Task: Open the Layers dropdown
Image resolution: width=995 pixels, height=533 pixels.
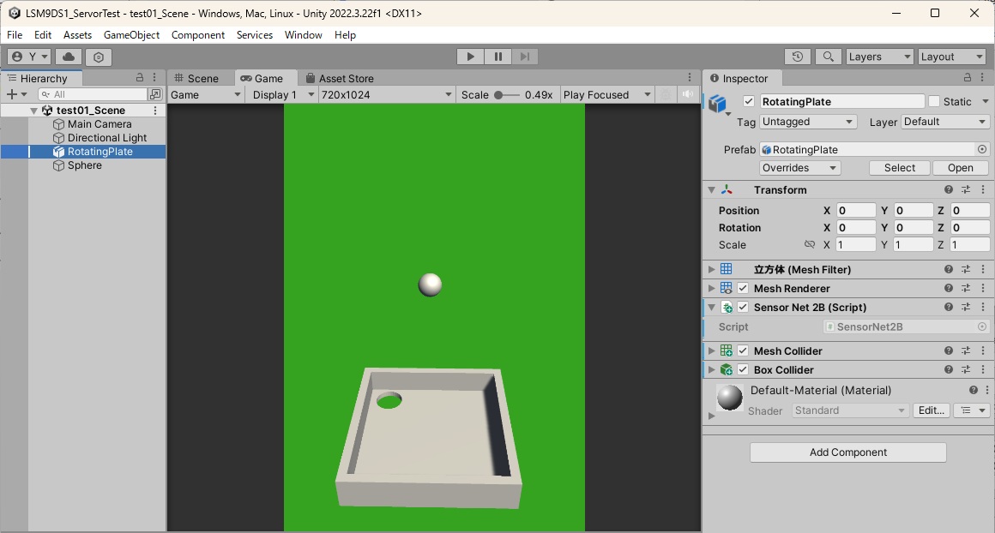Action: click(879, 57)
